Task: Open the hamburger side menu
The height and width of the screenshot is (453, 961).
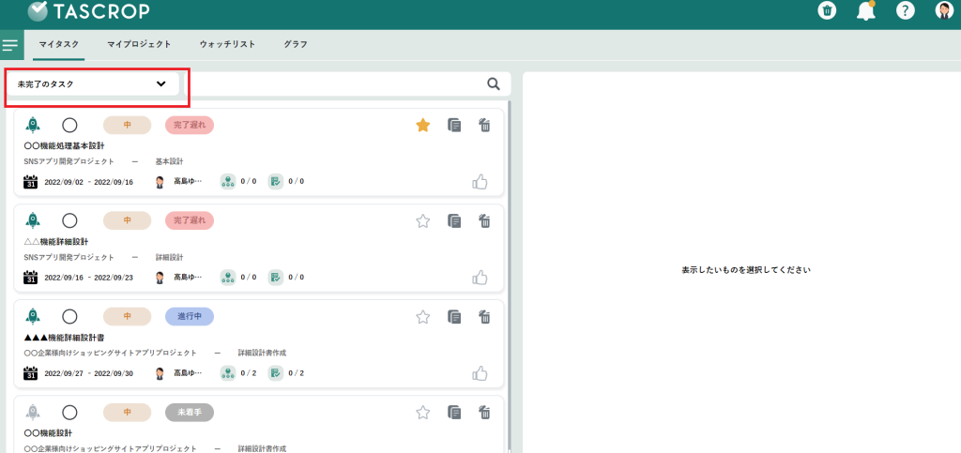Action: 10,45
